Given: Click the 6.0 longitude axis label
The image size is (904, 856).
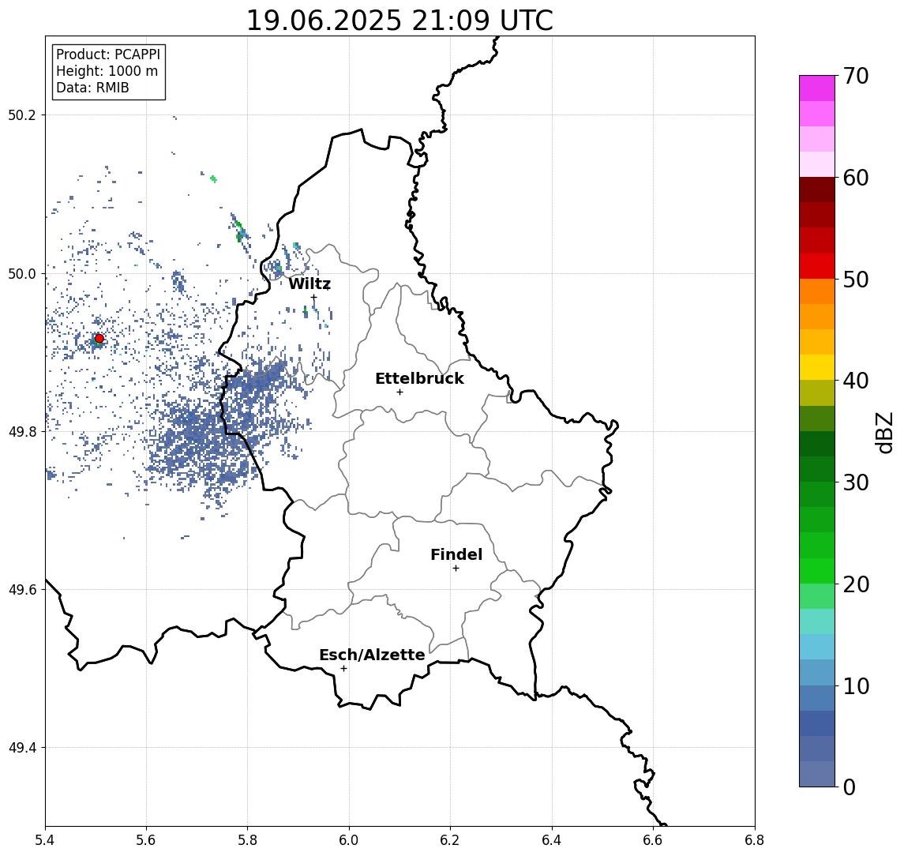Looking at the screenshot, I should click(x=350, y=840).
